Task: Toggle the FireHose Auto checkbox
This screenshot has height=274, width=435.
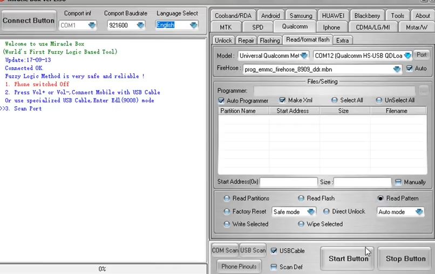Action: click(x=409, y=68)
